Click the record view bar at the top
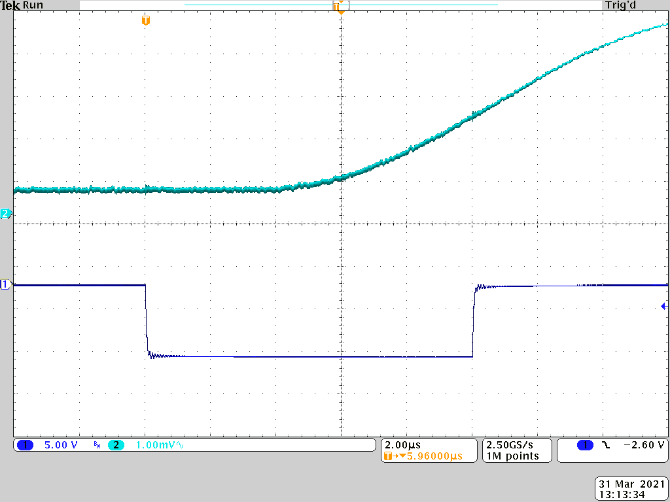The height and width of the screenshot is (502, 670). click(341, 5)
